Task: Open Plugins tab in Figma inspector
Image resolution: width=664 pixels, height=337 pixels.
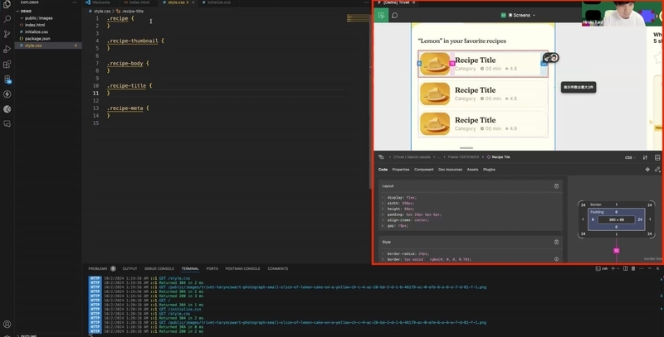Action: click(x=489, y=170)
